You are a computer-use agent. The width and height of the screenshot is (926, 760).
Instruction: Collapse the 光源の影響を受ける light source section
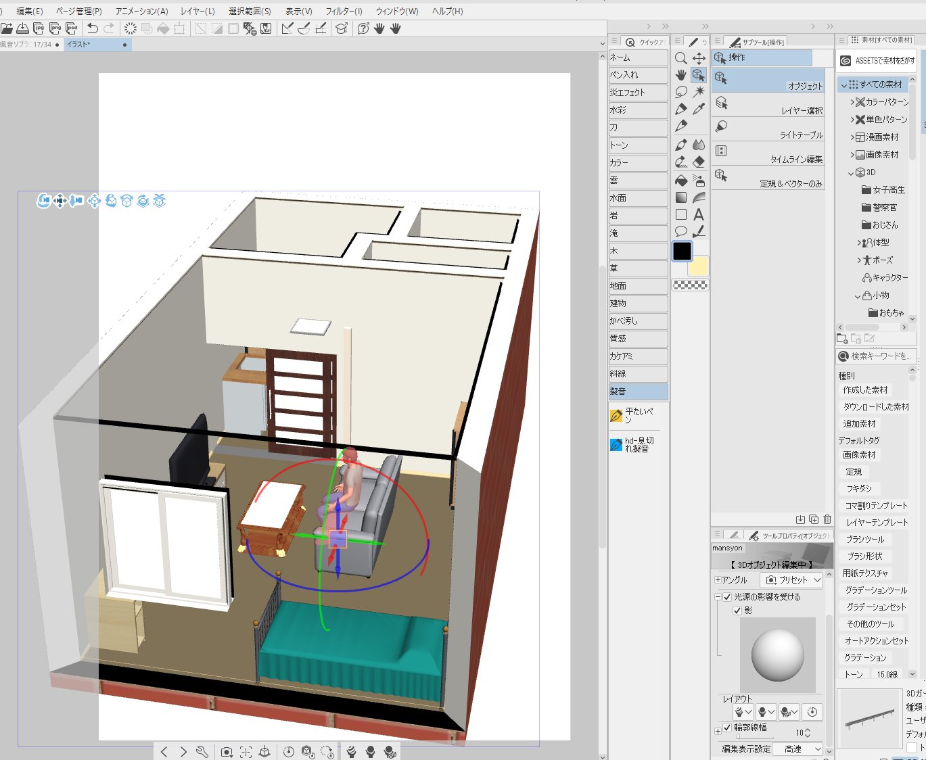coord(718,597)
